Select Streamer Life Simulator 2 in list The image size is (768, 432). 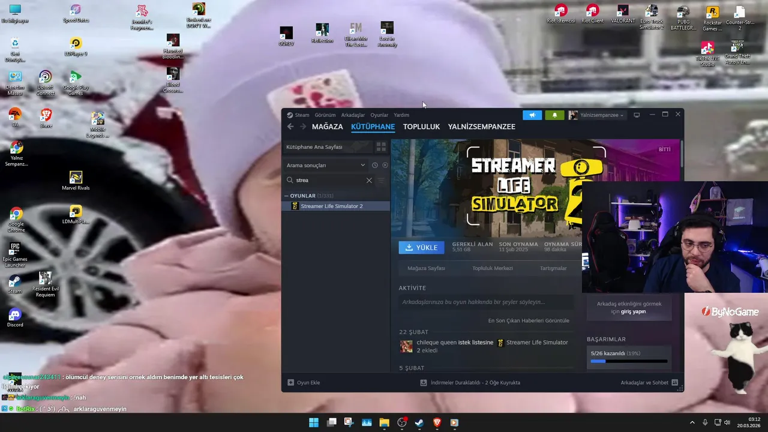pyautogui.click(x=336, y=206)
